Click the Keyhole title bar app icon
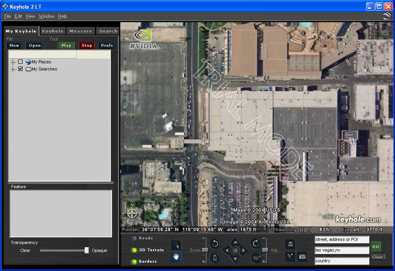 5,6
